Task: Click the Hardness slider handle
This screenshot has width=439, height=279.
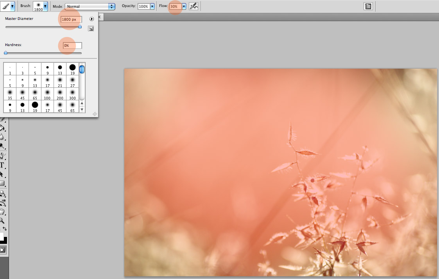Action: coord(5,53)
